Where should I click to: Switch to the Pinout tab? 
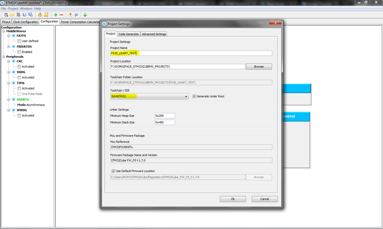[x=6, y=22]
